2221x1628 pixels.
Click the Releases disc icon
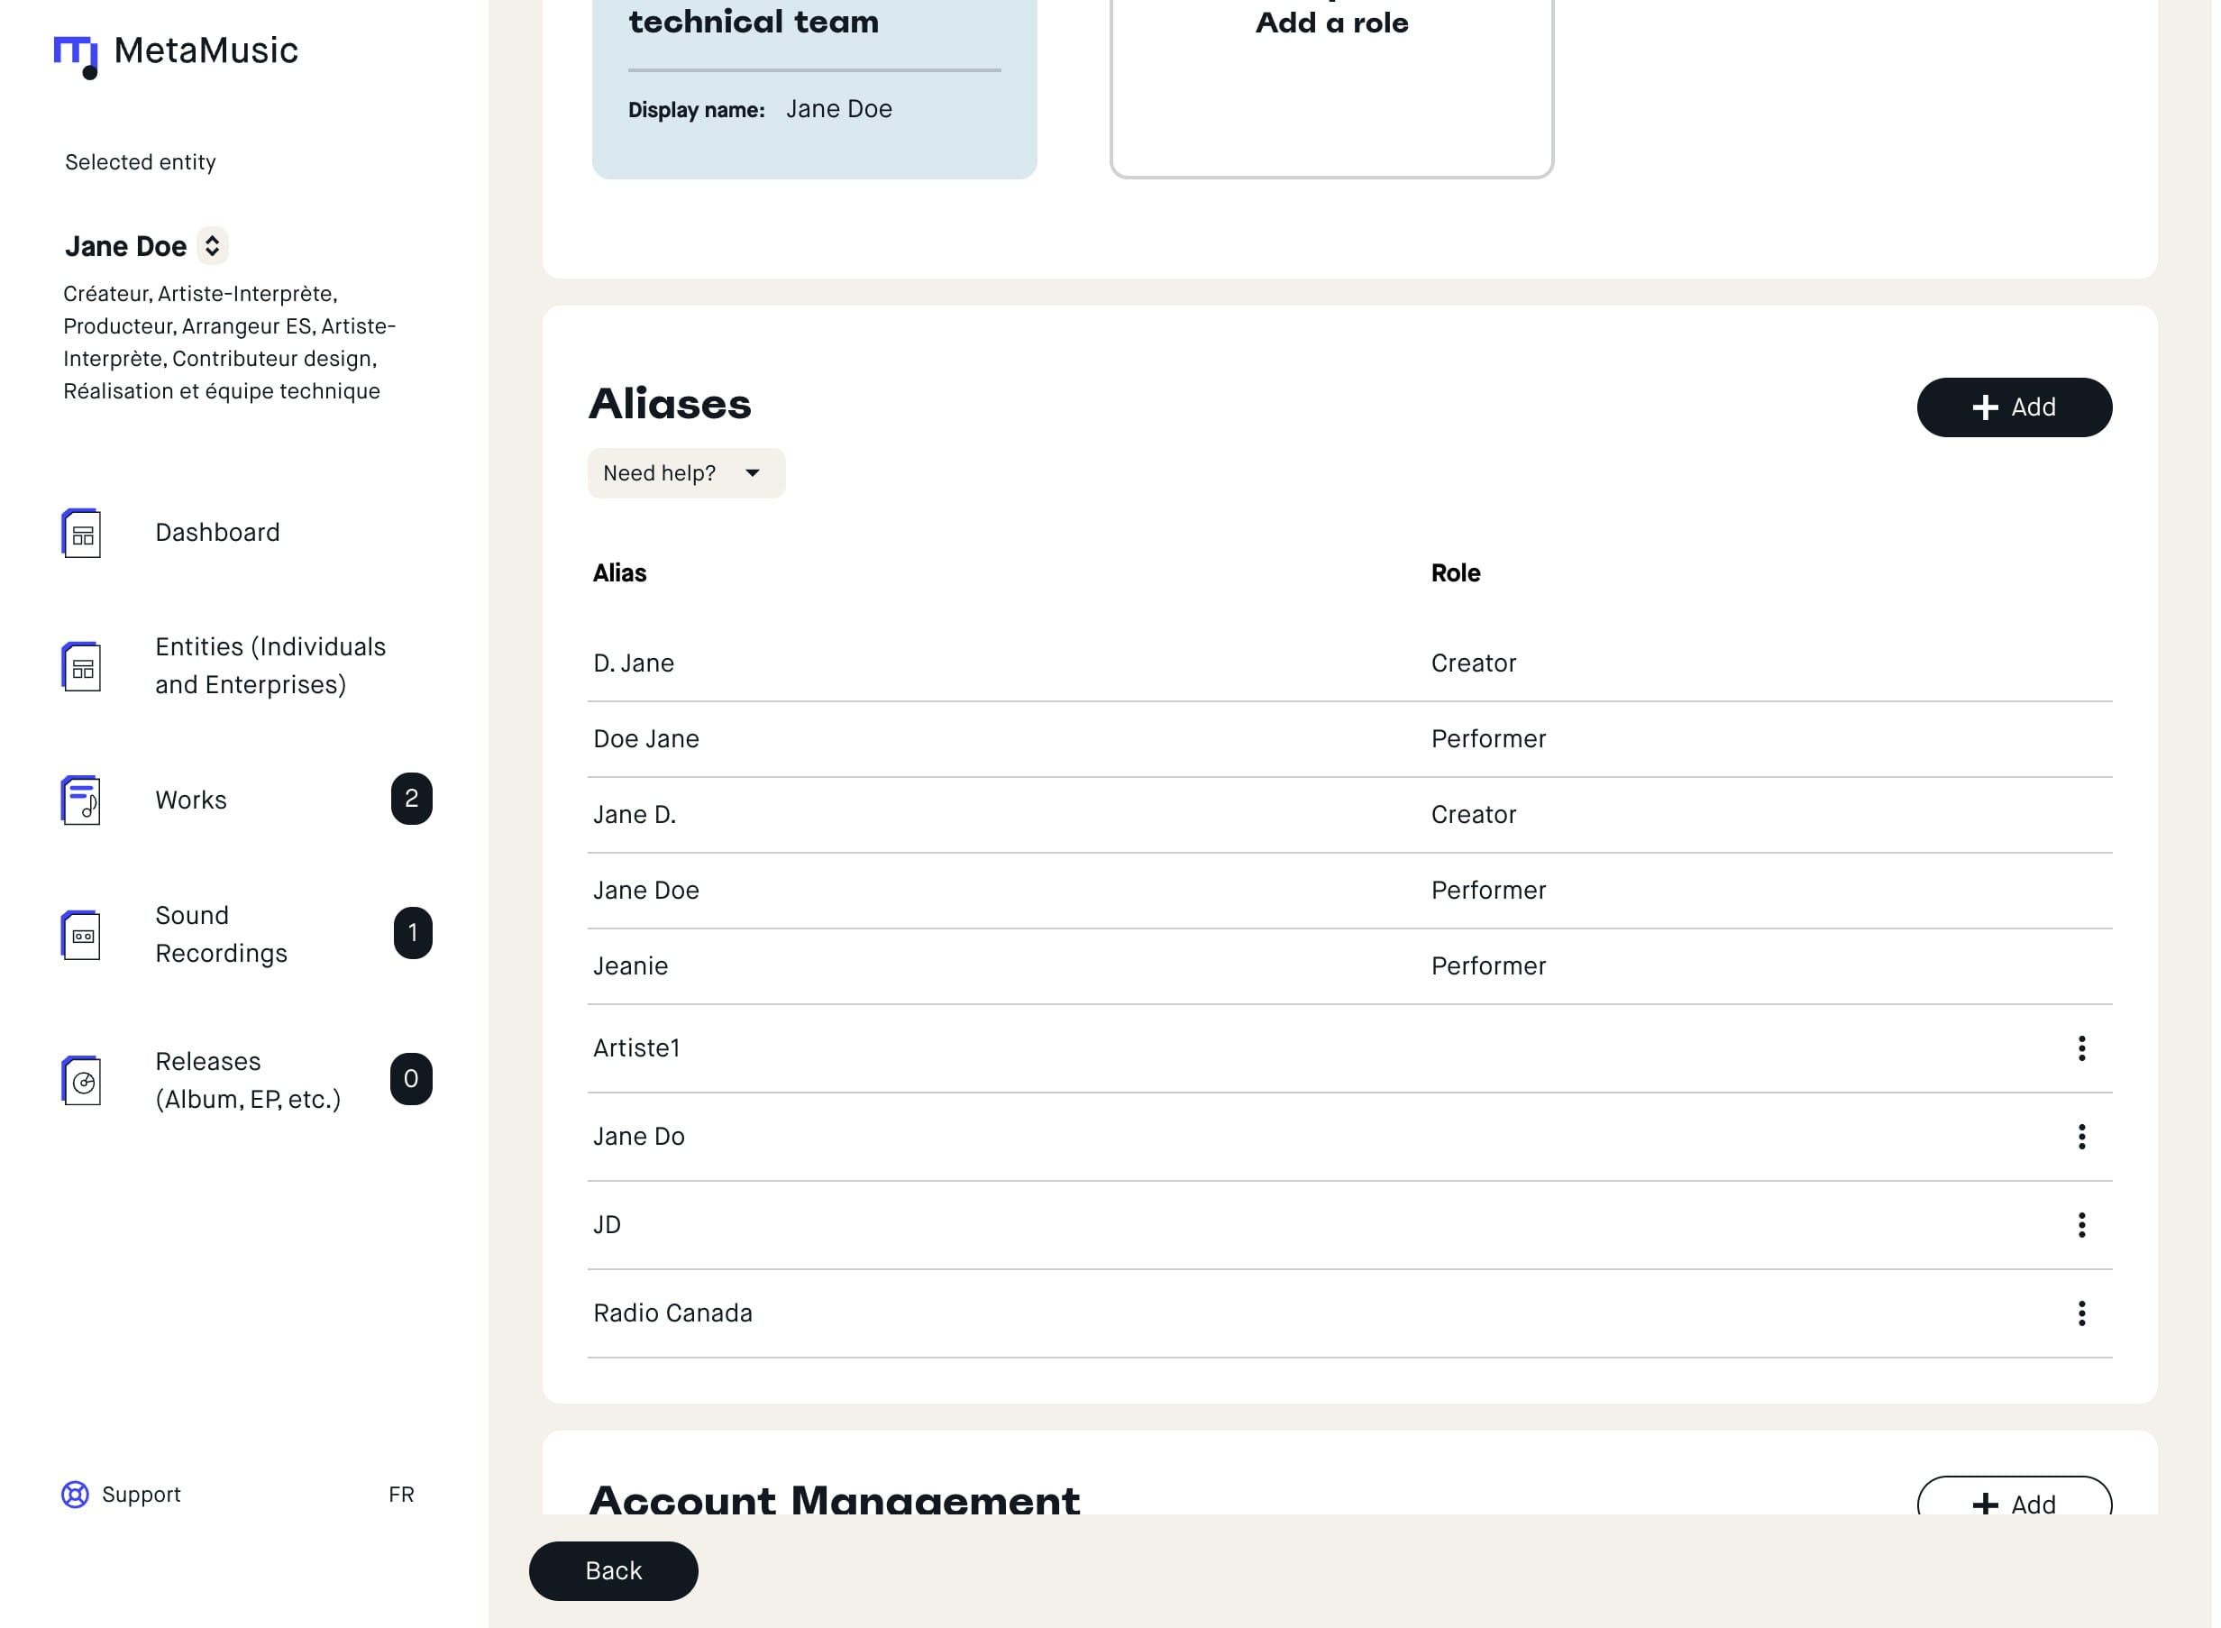[82, 1081]
